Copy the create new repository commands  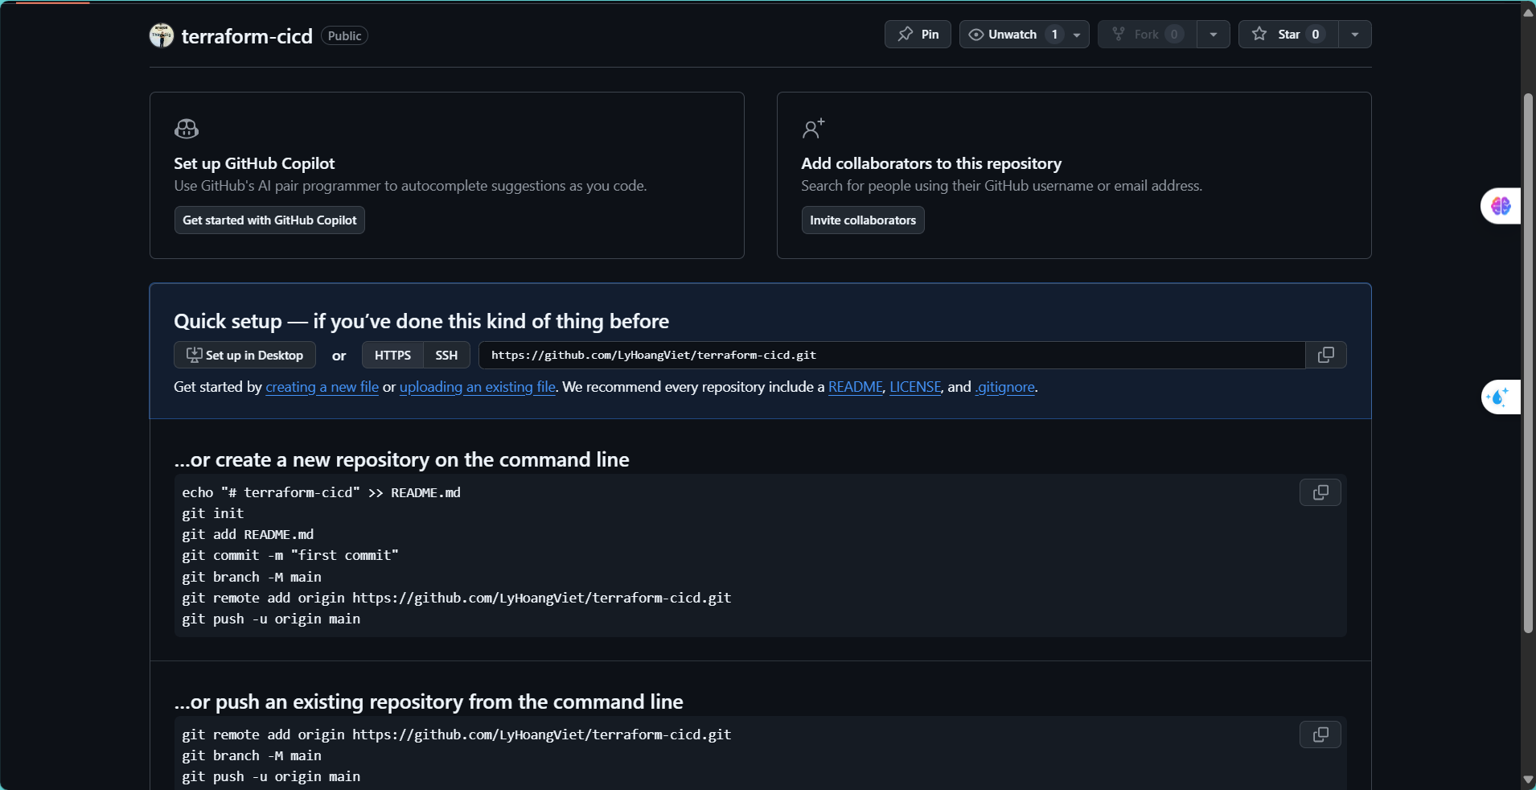(1320, 492)
